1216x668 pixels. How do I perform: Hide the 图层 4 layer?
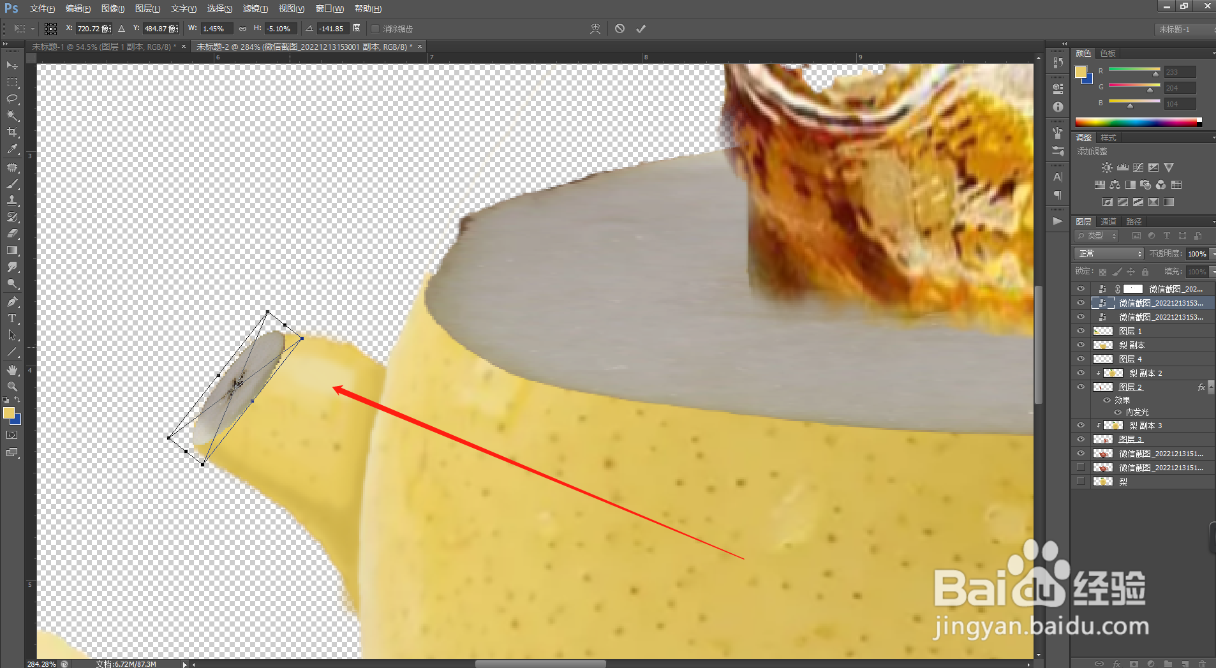[1081, 359]
